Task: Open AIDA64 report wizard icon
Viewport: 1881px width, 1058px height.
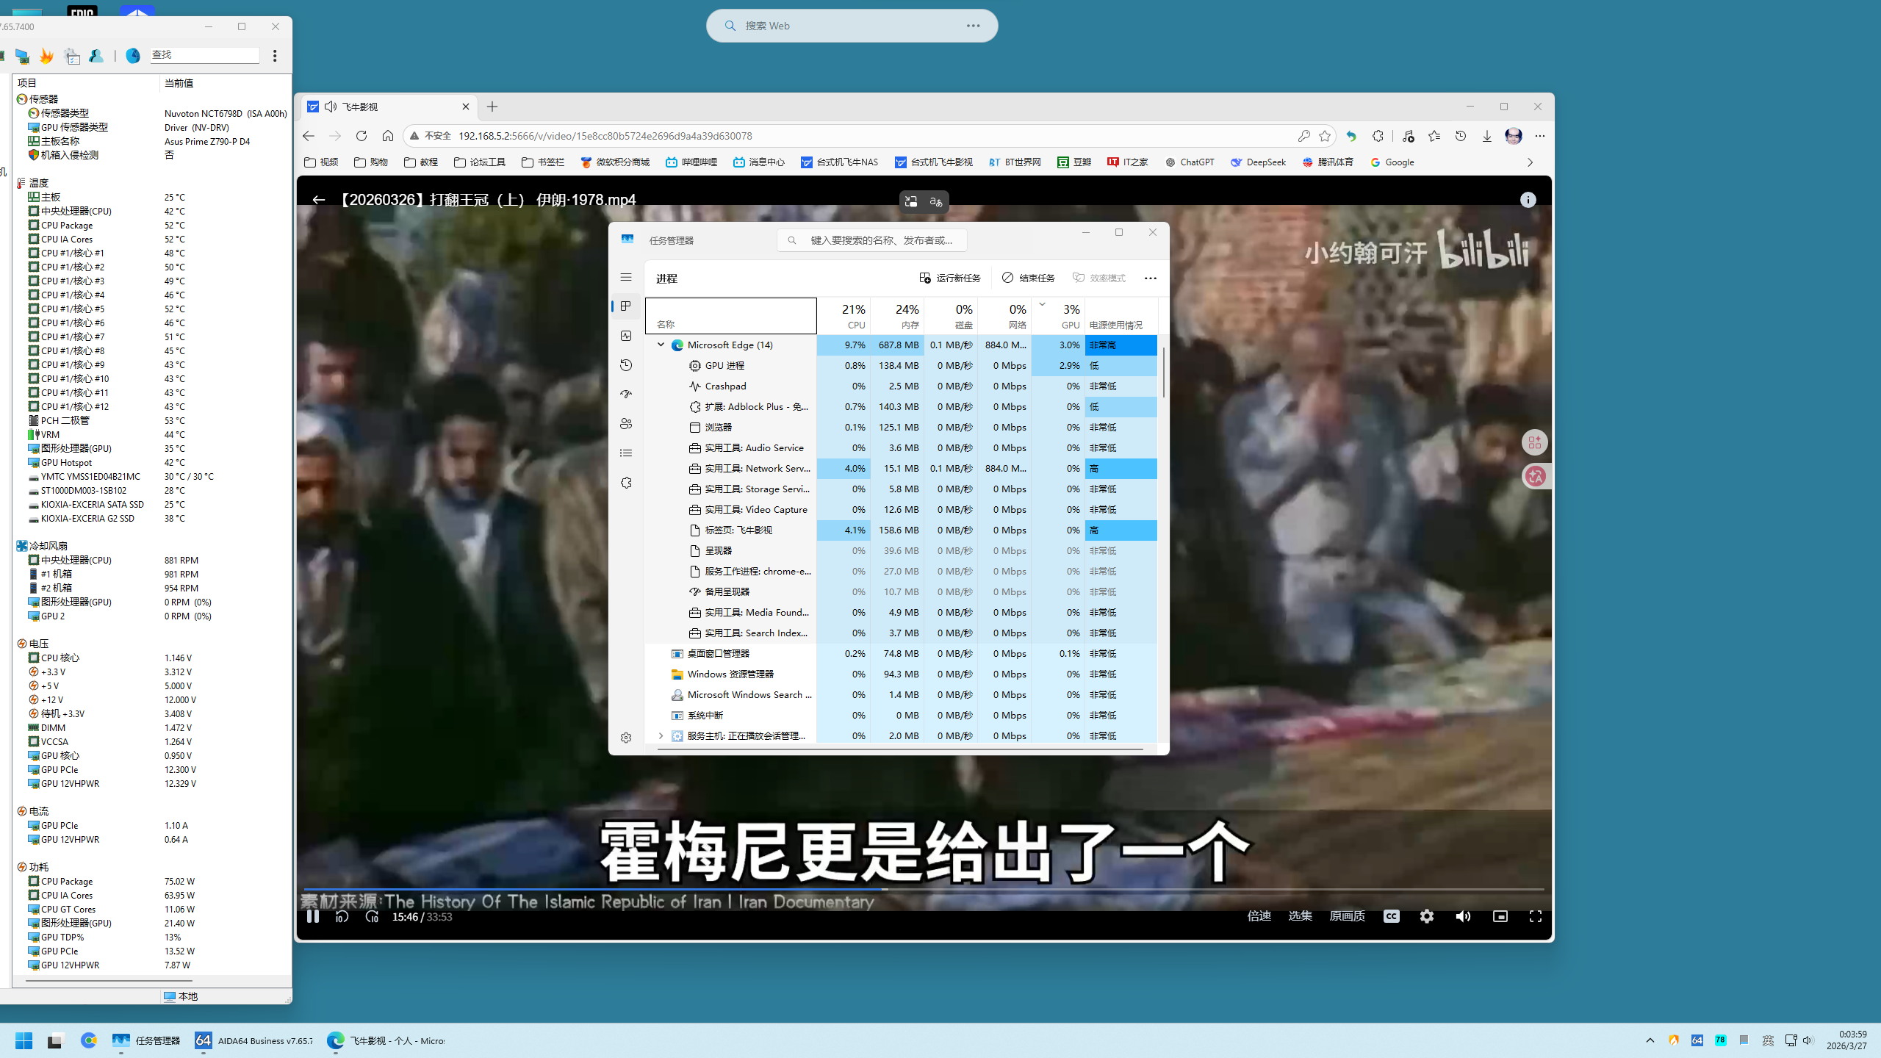Action: [71, 55]
